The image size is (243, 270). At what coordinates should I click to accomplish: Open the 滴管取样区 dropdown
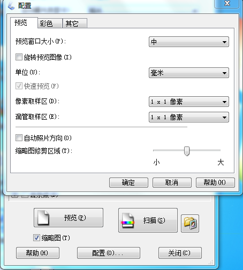tap(189, 117)
